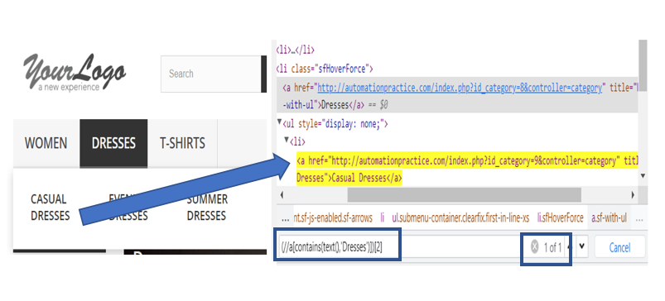
Task: Collapse the ul style display none node
Action: [x=279, y=122]
